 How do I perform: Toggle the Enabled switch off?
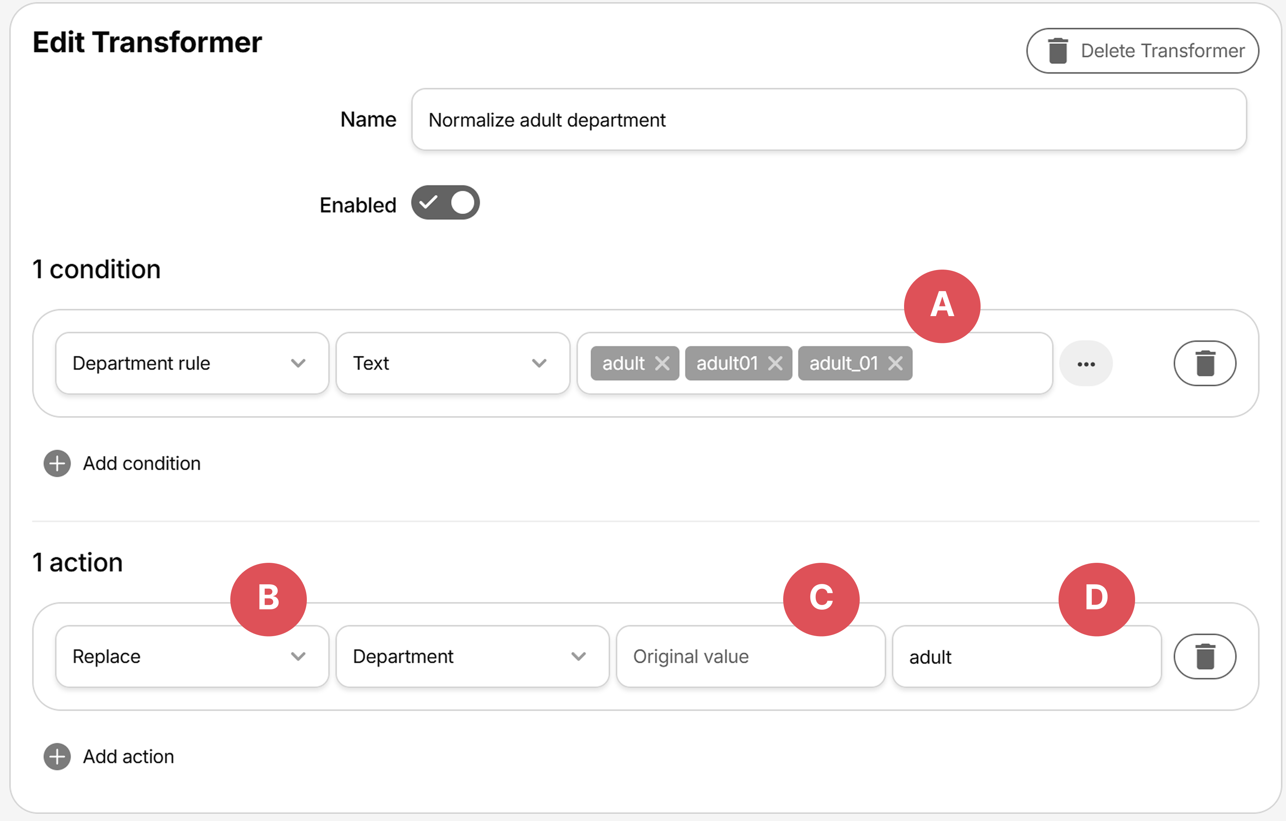click(445, 203)
